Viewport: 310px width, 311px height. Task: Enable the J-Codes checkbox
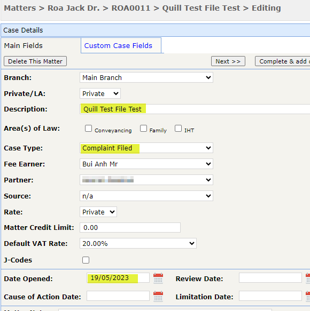click(86, 260)
